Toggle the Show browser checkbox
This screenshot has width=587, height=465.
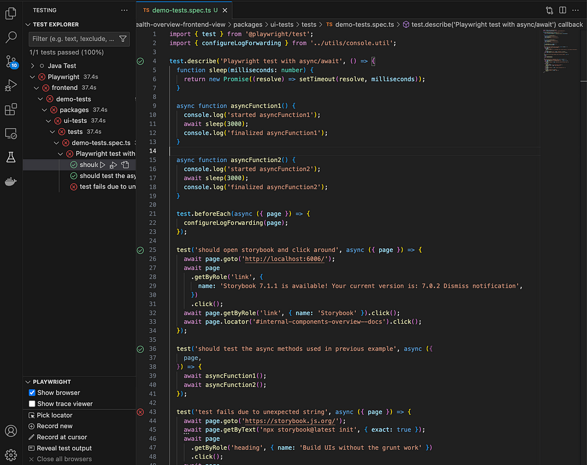32,393
